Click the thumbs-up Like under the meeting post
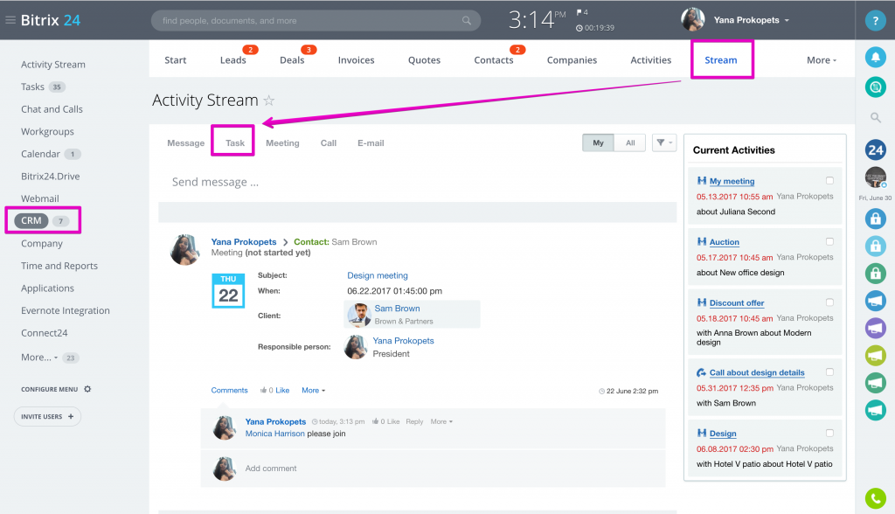This screenshot has height=514, width=895. (x=275, y=390)
